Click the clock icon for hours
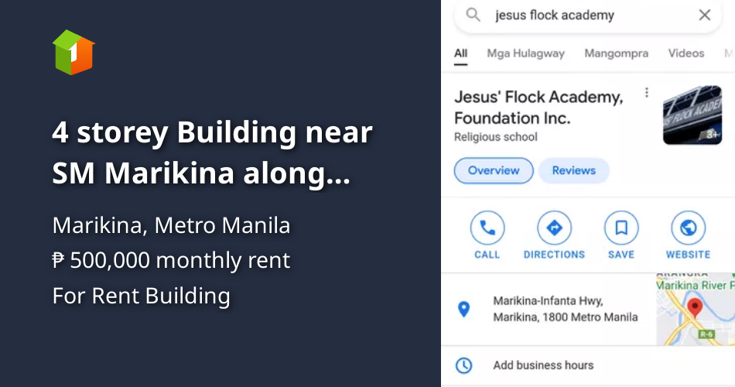Viewport: 735px width, 387px height. [x=463, y=365]
